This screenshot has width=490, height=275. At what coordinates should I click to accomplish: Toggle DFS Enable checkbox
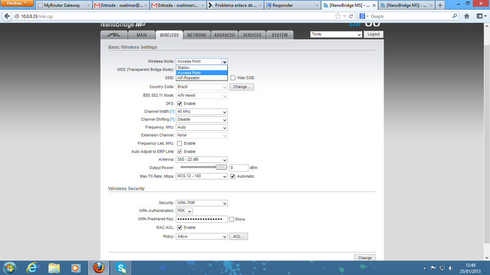(x=179, y=103)
